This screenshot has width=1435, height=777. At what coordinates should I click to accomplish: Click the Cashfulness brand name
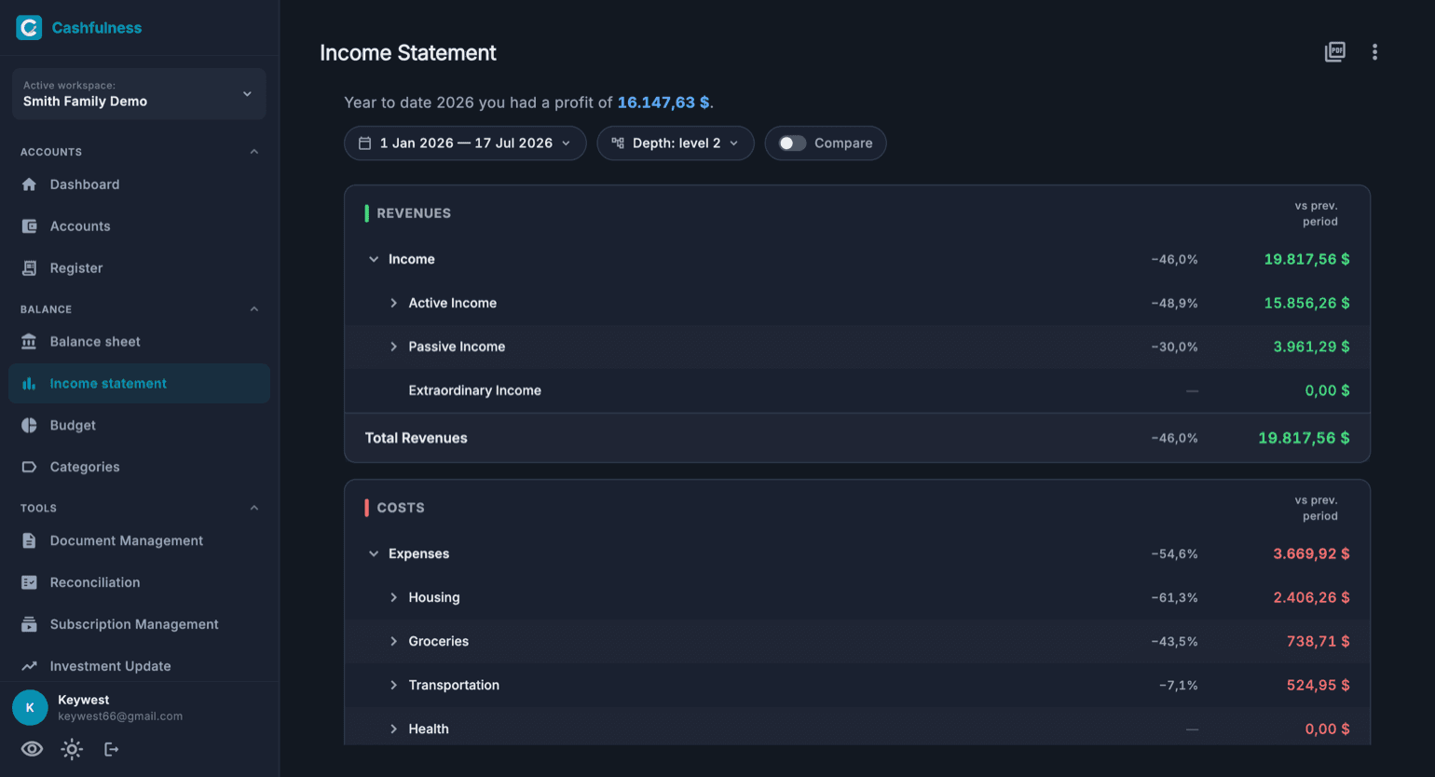point(97,28)
